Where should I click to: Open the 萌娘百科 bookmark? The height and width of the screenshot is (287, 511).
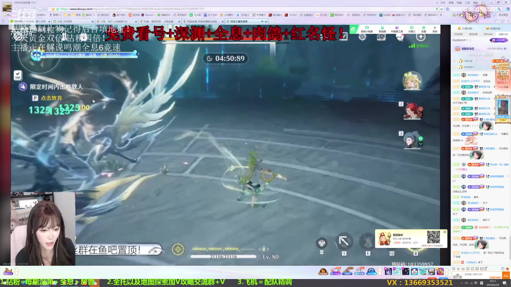click(x=164, y=15)
